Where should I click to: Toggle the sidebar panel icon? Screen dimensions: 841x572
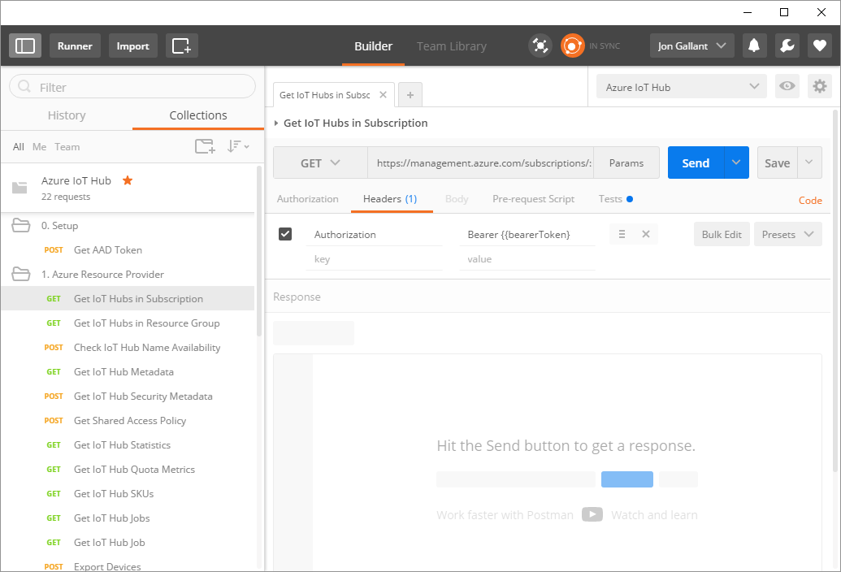coord(25,45)
